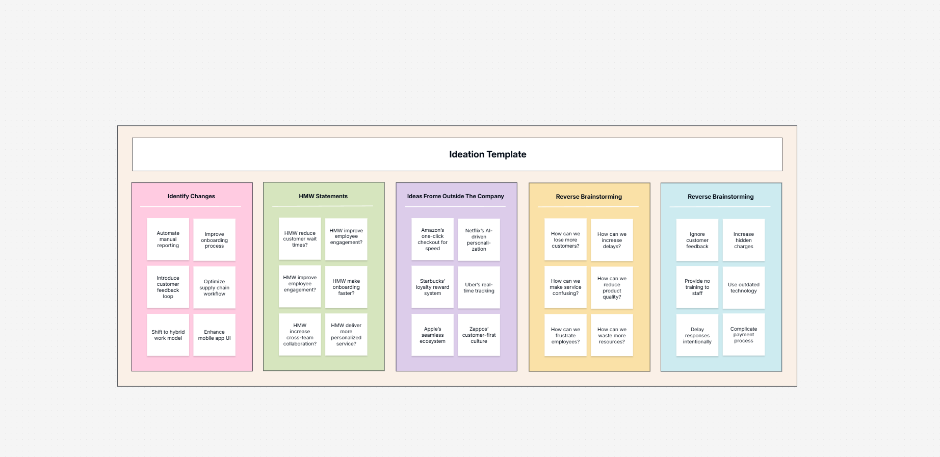Select the Complicate payment process note
Viewport: 940px width, 457px height.
[743, 335]
